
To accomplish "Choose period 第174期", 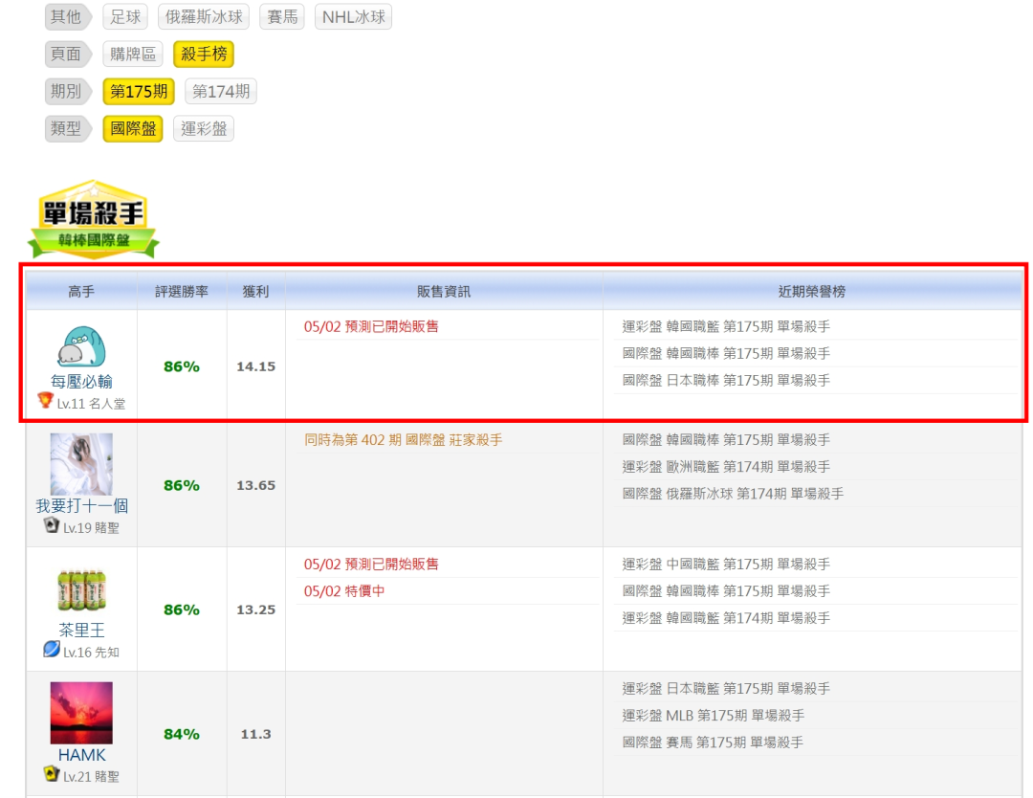I will (x=221, y=92).
